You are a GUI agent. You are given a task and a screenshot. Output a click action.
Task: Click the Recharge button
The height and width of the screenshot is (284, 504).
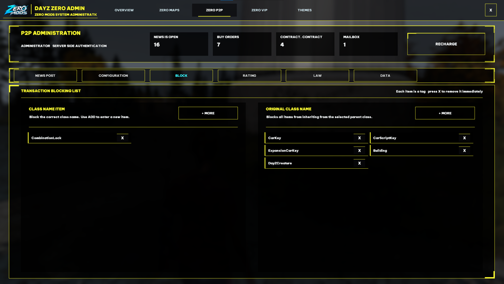tap(446, 44)
